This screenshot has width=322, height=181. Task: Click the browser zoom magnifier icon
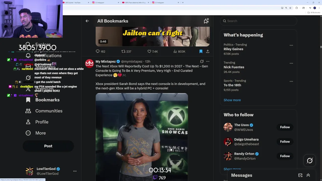click(x=286, y=8)
